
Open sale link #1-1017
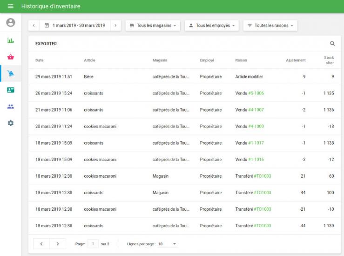[256, 143]
